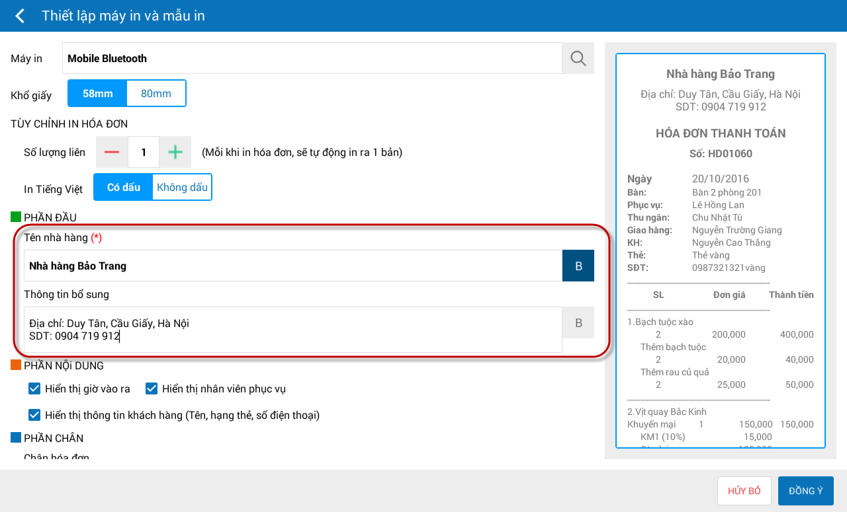
Task: Click the Thiết lập máy in title
Action: (x=123, y=16)
